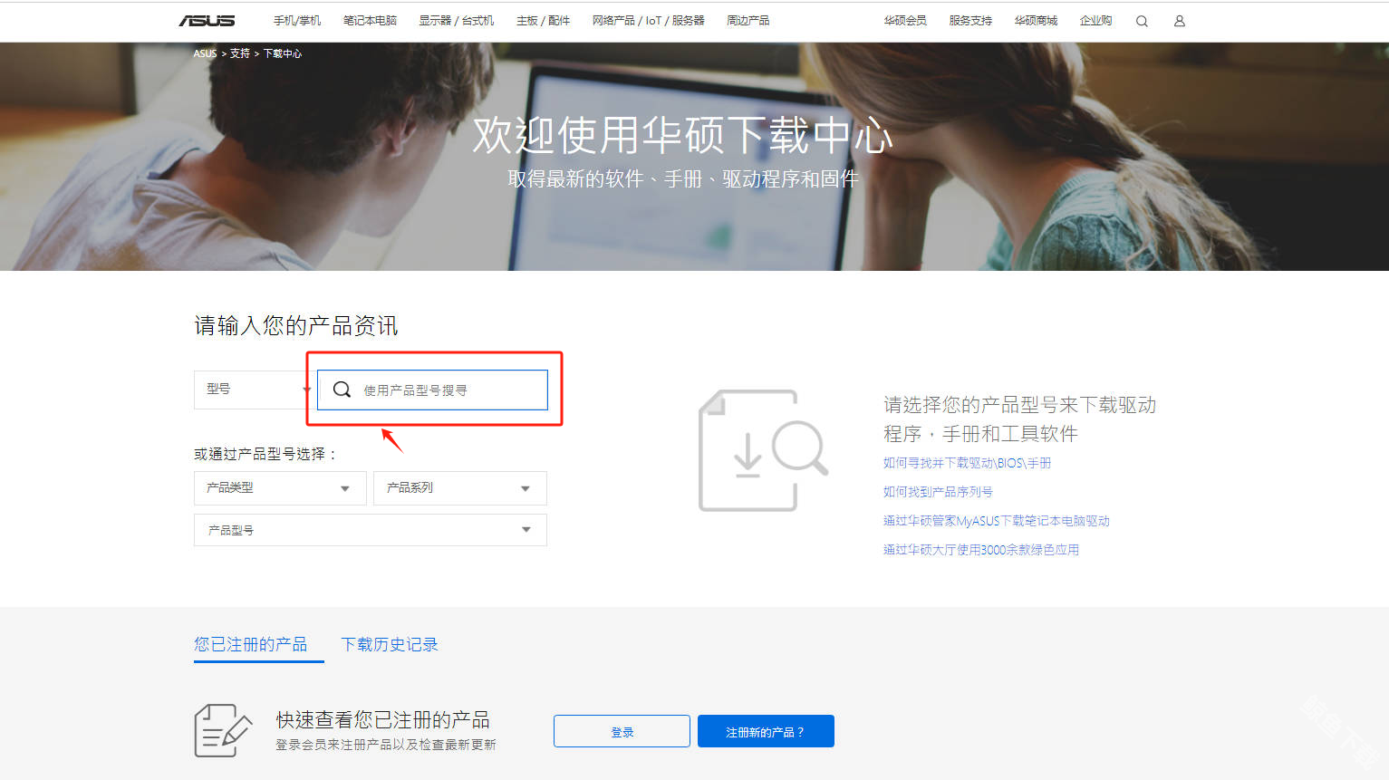Viewport: 1389px width, 780px height.
Task: Open the 手机/掌机 menu
Action: point(297,21)
